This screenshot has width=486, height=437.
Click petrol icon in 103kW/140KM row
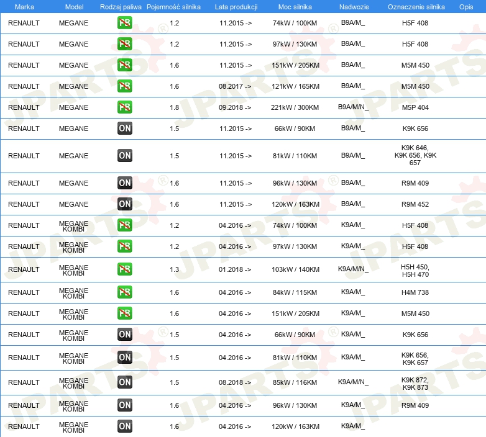(x=124, y=269)
